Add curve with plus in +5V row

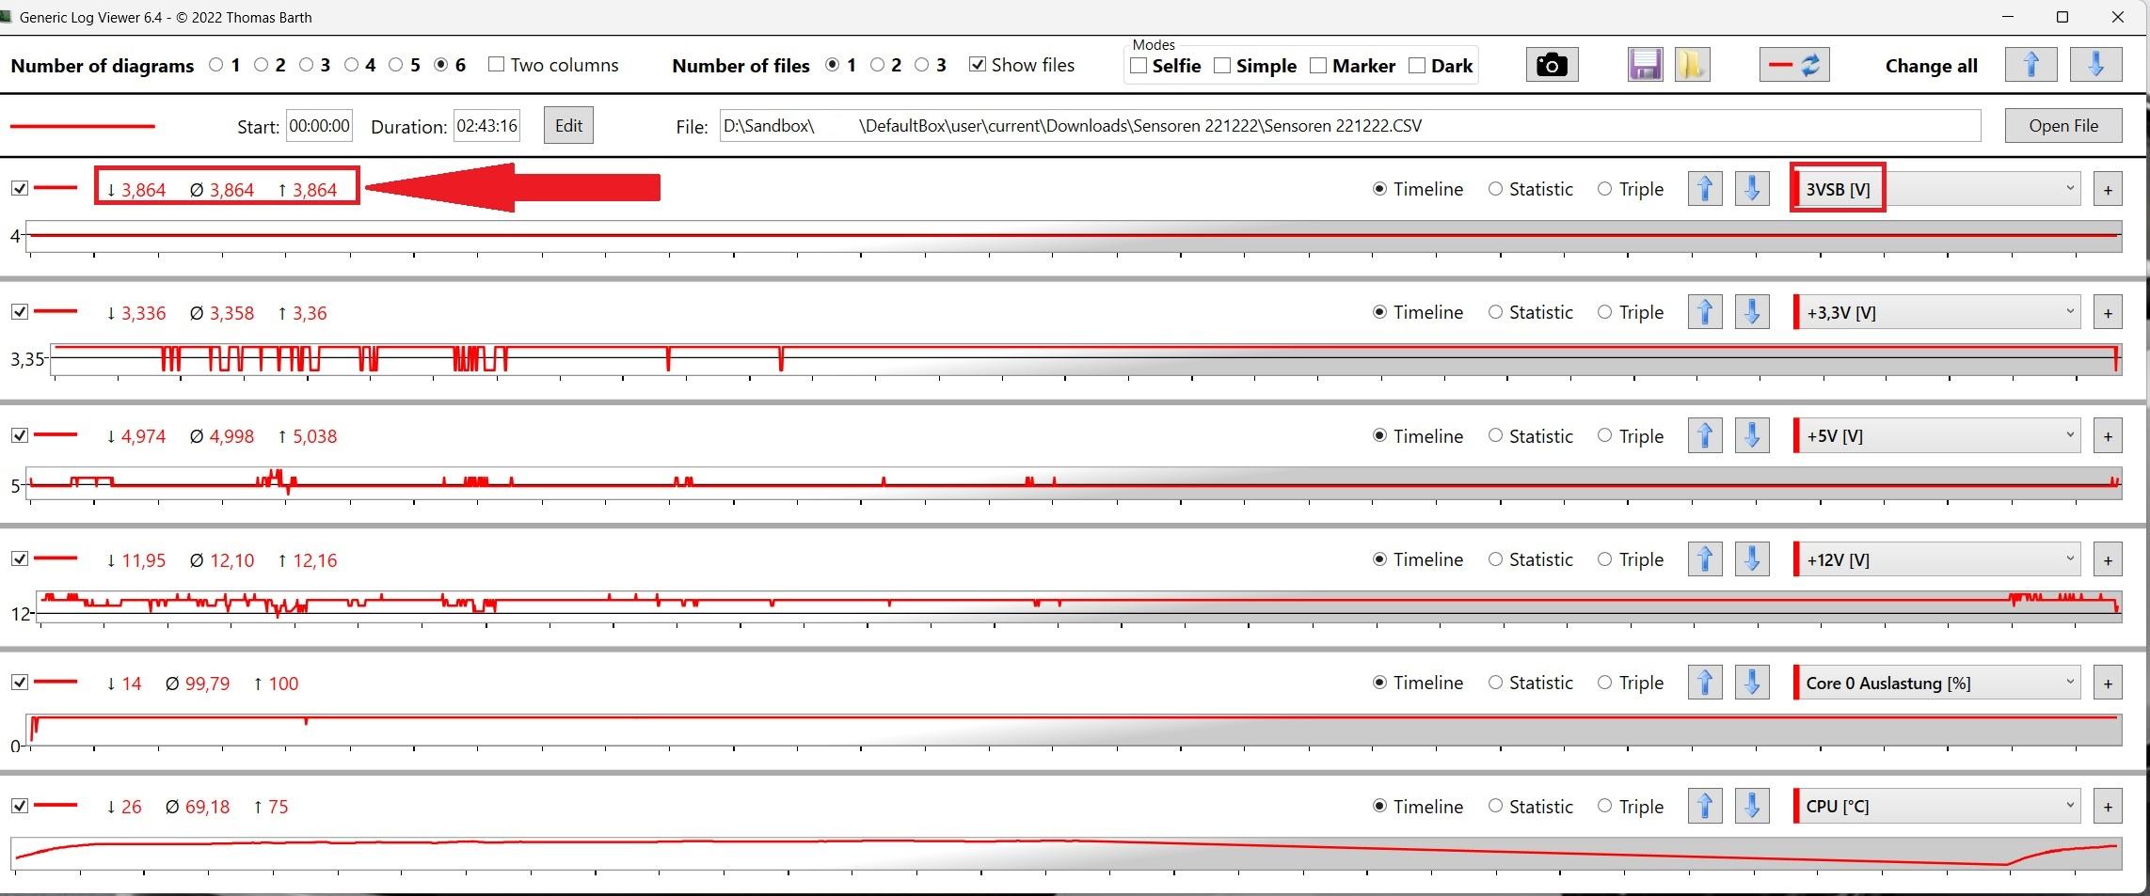click(x=2108, y=435)
